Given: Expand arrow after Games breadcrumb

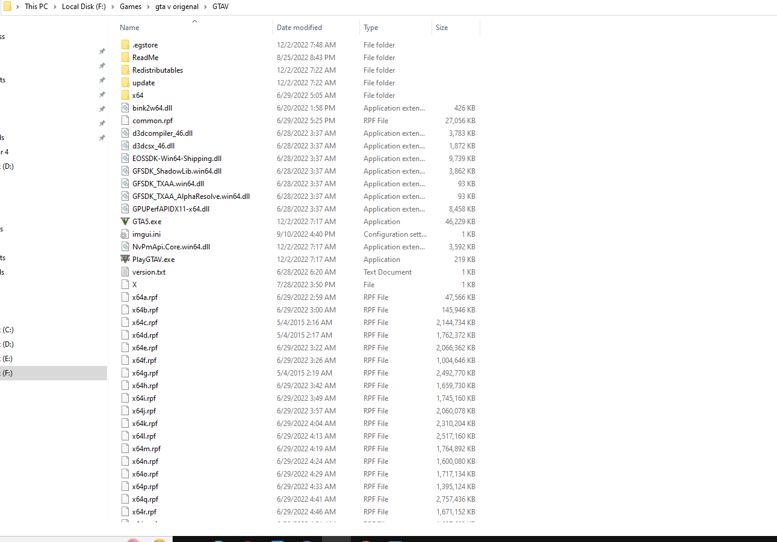Looking at the screenshot, I should pos(149,7).
